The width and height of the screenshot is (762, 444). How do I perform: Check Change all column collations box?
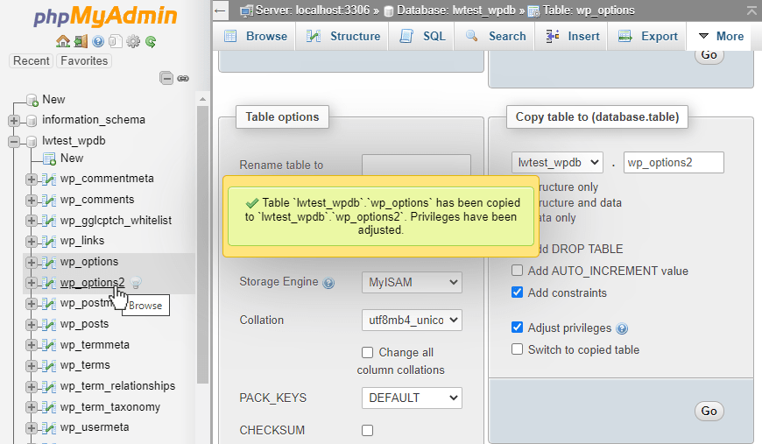pyautogui.click(x=367, y=352)
